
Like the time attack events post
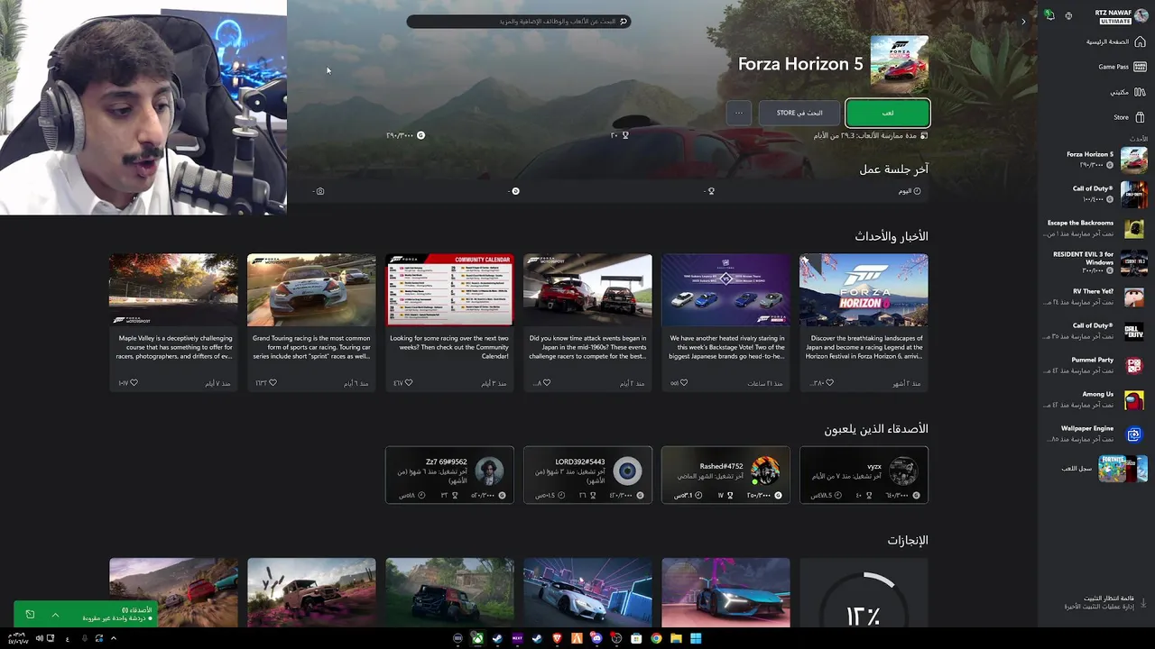coord(546,383)
